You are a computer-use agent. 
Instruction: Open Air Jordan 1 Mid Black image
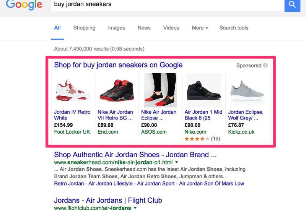(x=204, y=90)
